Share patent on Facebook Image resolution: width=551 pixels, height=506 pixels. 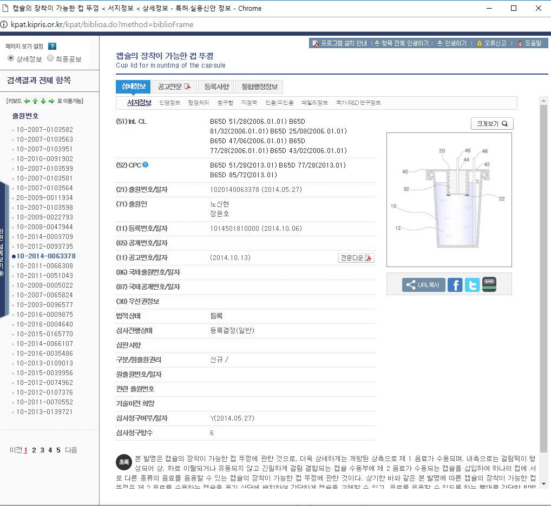455,285
